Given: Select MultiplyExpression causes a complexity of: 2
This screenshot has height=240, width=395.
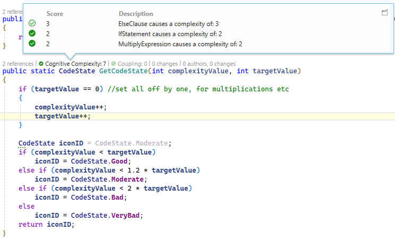Looking at the screenshot, I should pos(180,44).
